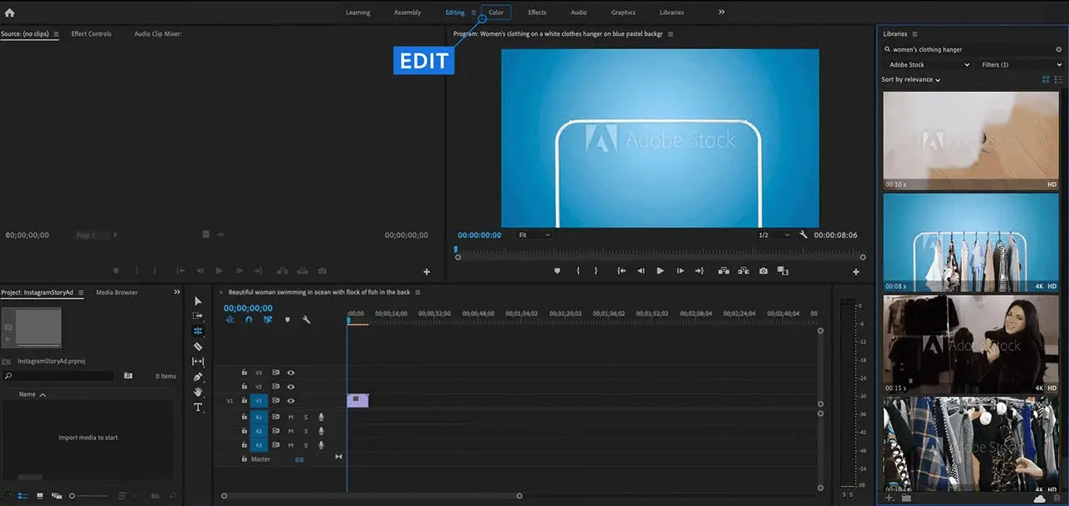Select the Type tool
Image resolution: width=1069 pixels, height=506 pixels.
[x=198, y=407]
